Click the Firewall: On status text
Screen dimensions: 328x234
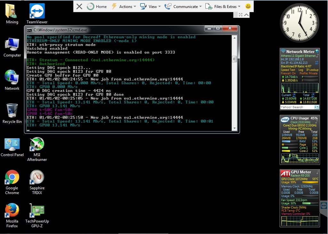[288, 73]
